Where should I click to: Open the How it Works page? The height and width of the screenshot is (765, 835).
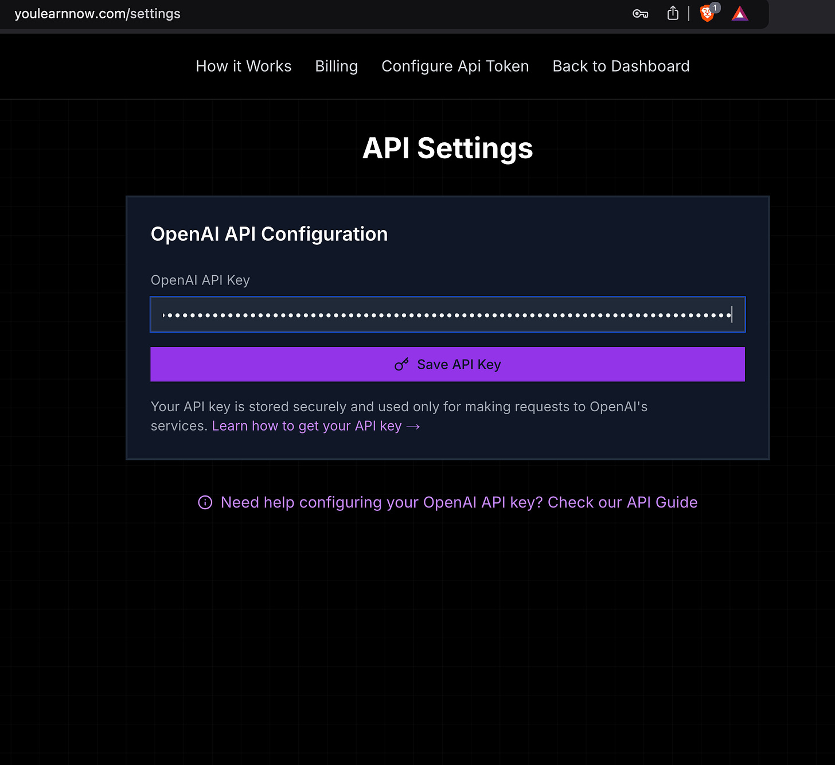click(244, 66)
